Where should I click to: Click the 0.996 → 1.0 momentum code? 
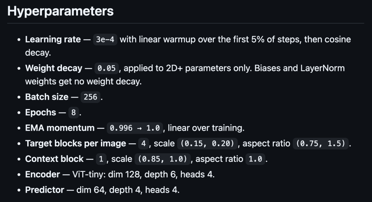(x=135, y=128)
